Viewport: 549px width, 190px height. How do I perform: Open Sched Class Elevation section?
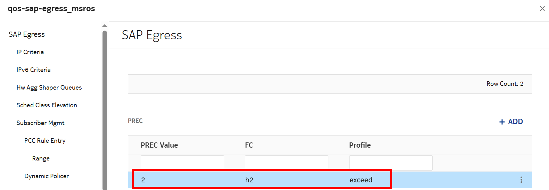point(47,105)
